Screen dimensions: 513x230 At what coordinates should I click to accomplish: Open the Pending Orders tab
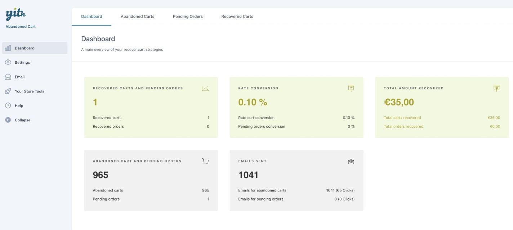click(x=187, y=16)
